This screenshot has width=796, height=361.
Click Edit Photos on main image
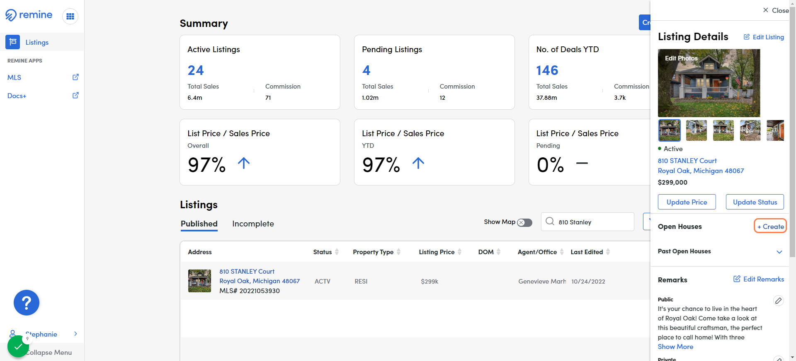(681, 58)
